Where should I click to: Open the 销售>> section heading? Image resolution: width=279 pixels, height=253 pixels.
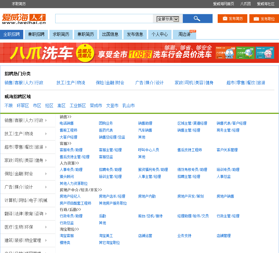click(65, 117)
